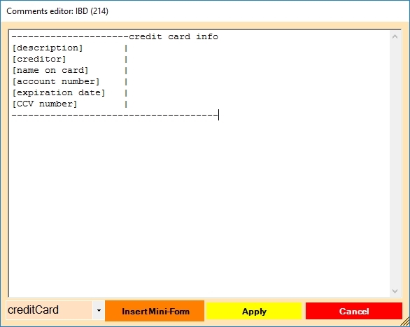Place cursor on the [name on card] line

tap(50, 70)
